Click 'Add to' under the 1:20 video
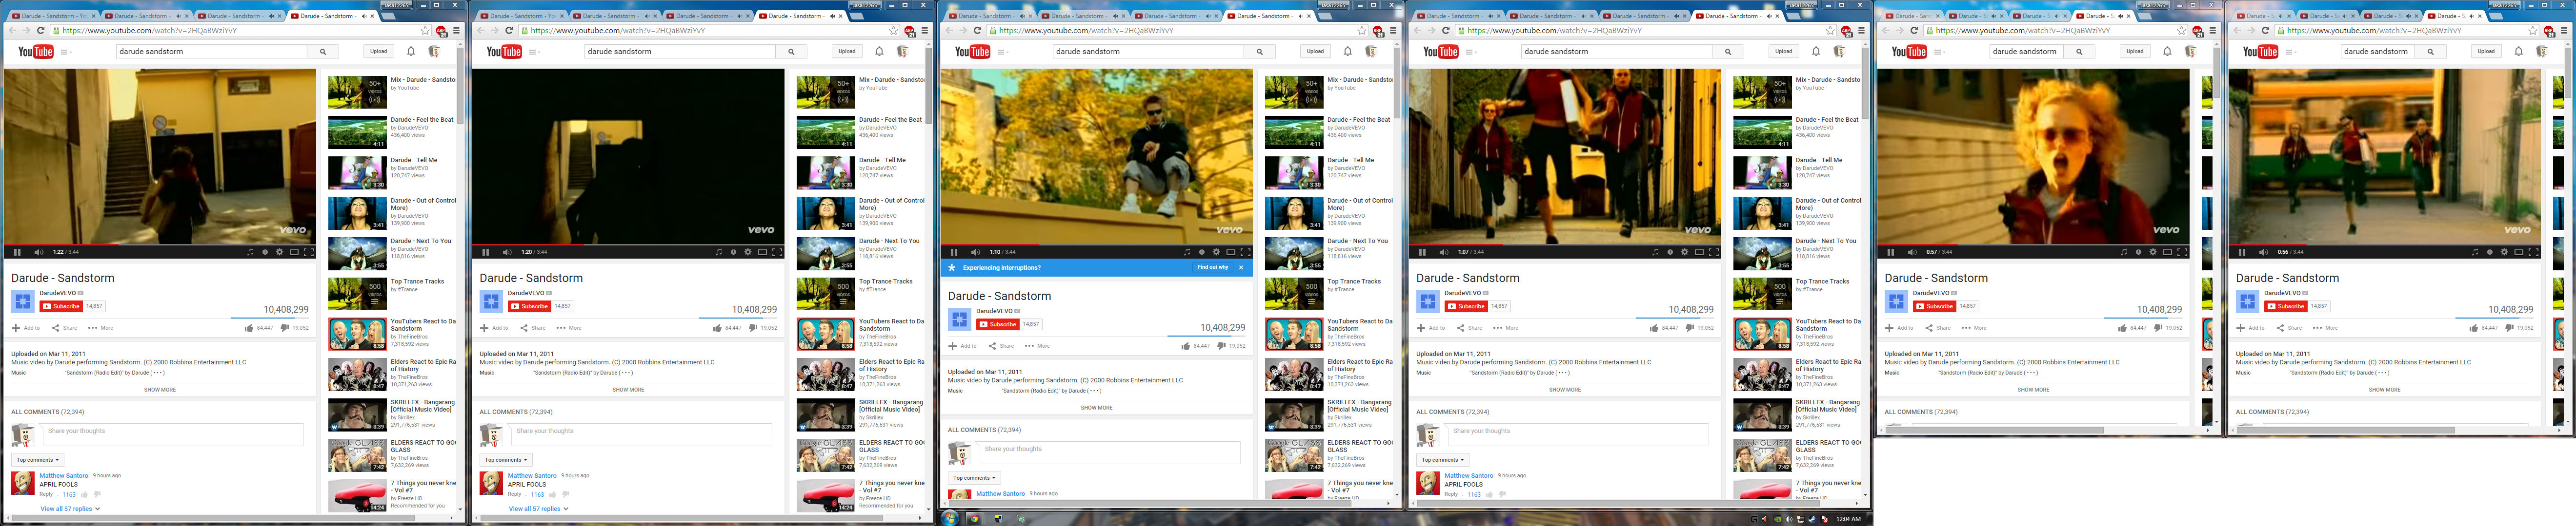 (x=494, y=327)
